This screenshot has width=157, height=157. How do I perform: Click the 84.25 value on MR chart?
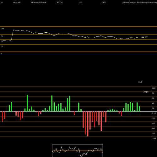[146, 92]
